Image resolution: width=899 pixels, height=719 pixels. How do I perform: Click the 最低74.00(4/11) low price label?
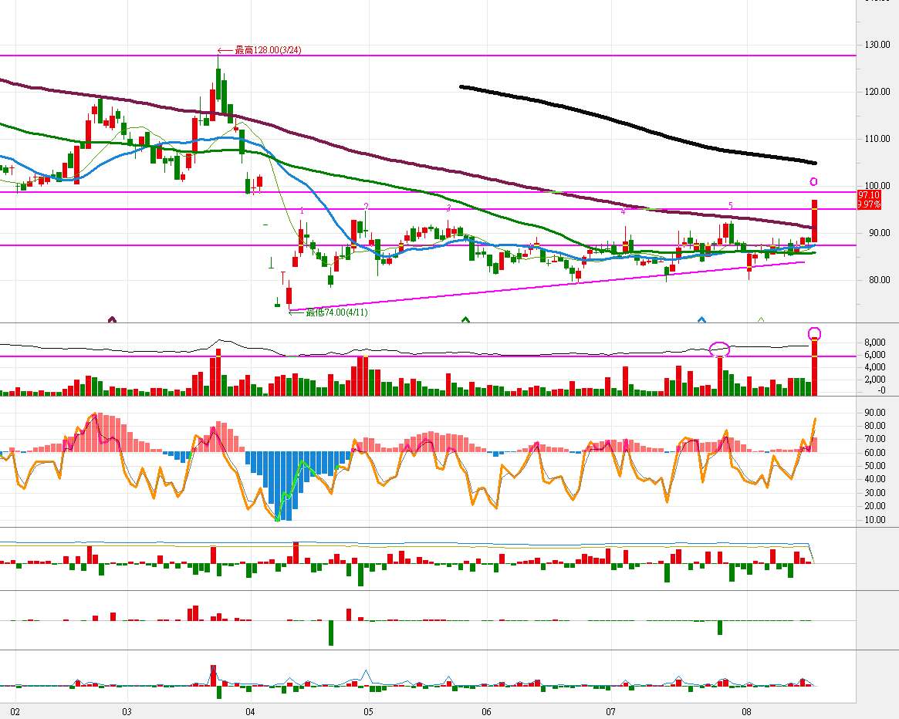pos(324,312)
